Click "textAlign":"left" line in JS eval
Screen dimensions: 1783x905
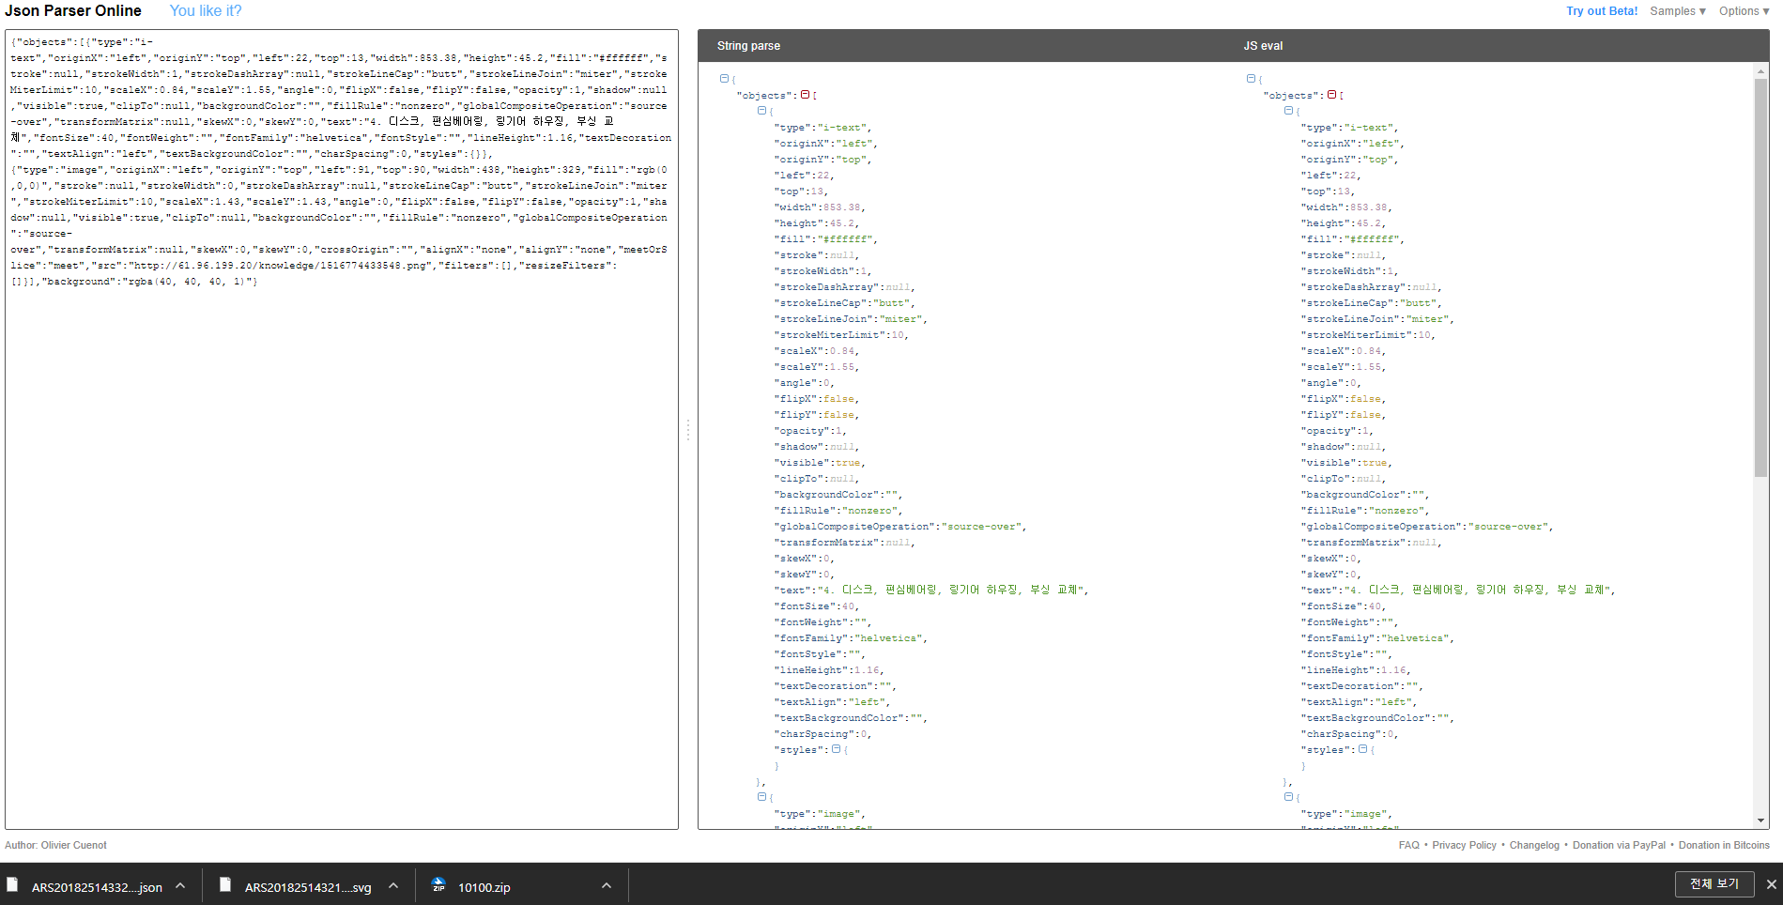tap(1359, 702)
